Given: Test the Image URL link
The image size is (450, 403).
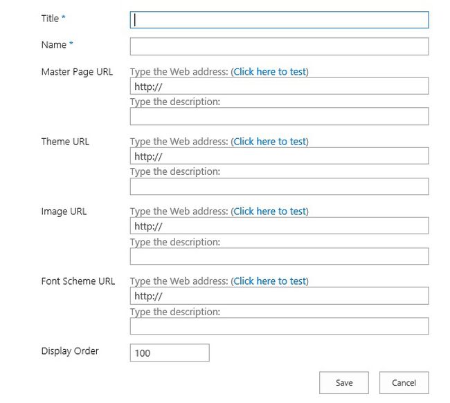Looking at the screenshot, I should click(x=269, y=212).
